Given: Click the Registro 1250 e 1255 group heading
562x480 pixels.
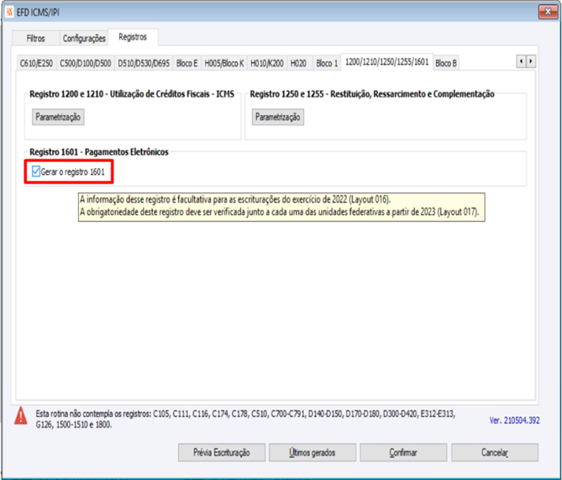Looking at the screenshot, I should point(372,94).
